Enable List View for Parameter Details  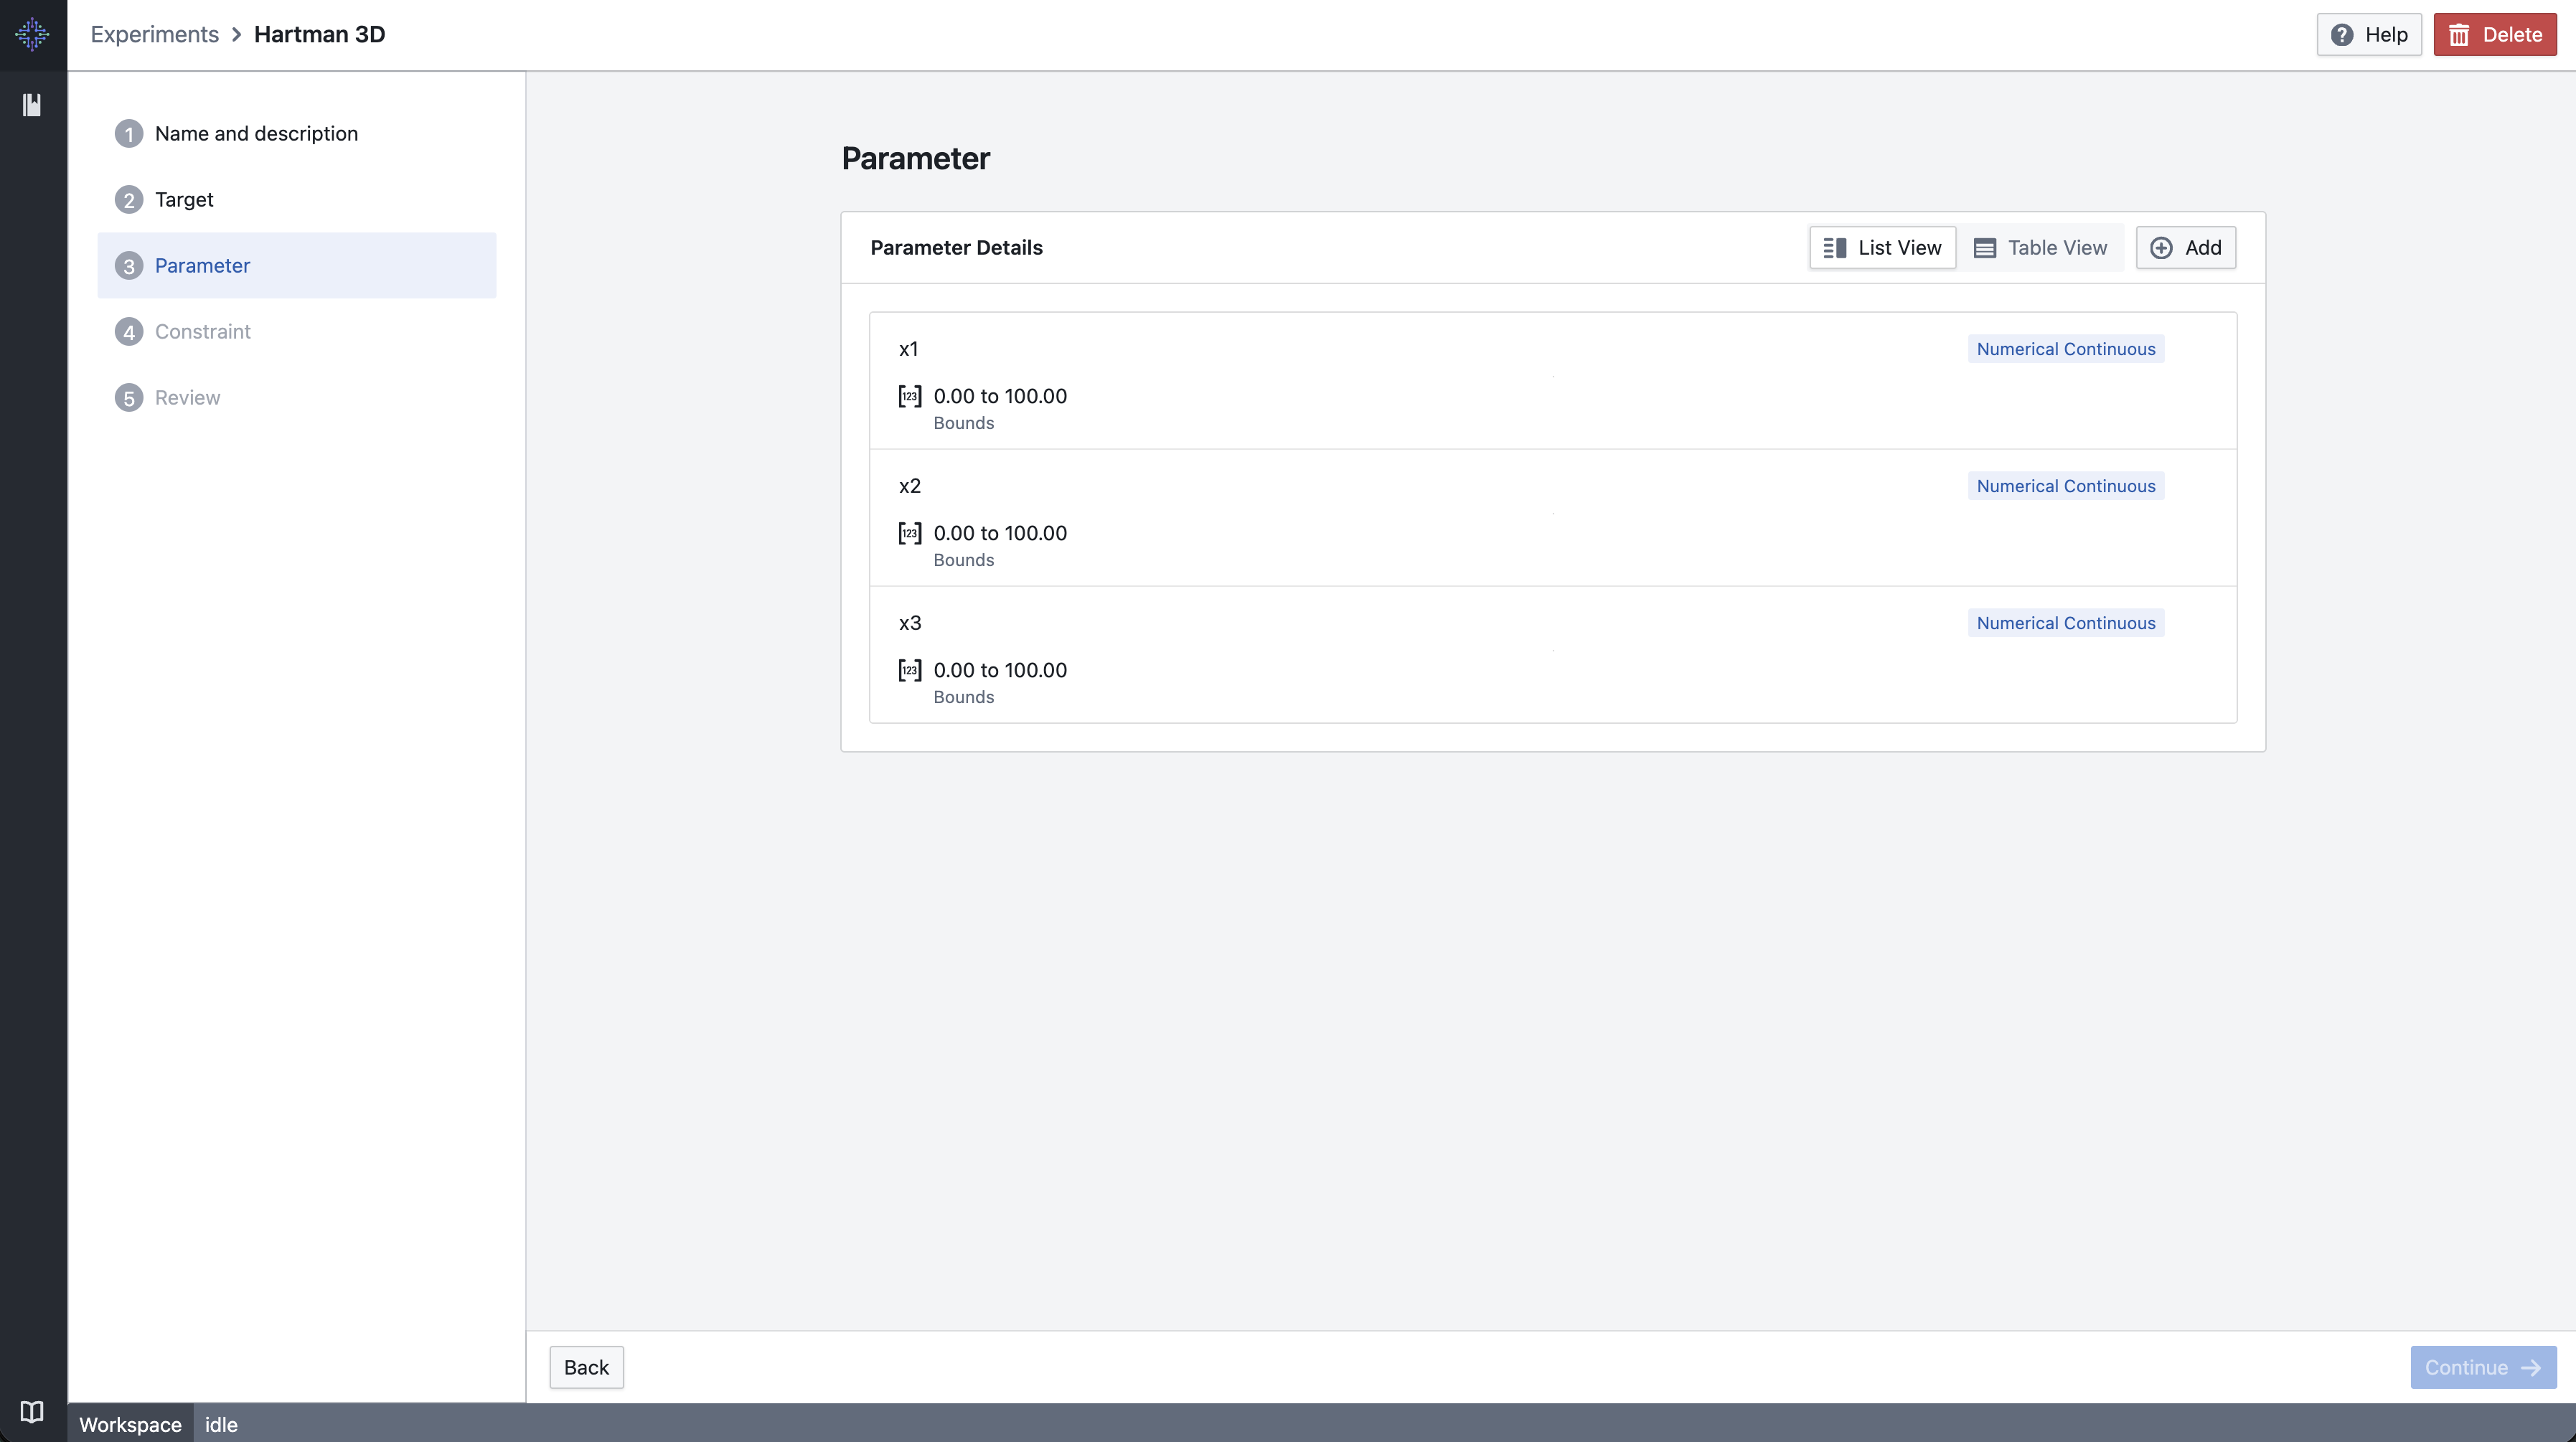(1882, 247)
